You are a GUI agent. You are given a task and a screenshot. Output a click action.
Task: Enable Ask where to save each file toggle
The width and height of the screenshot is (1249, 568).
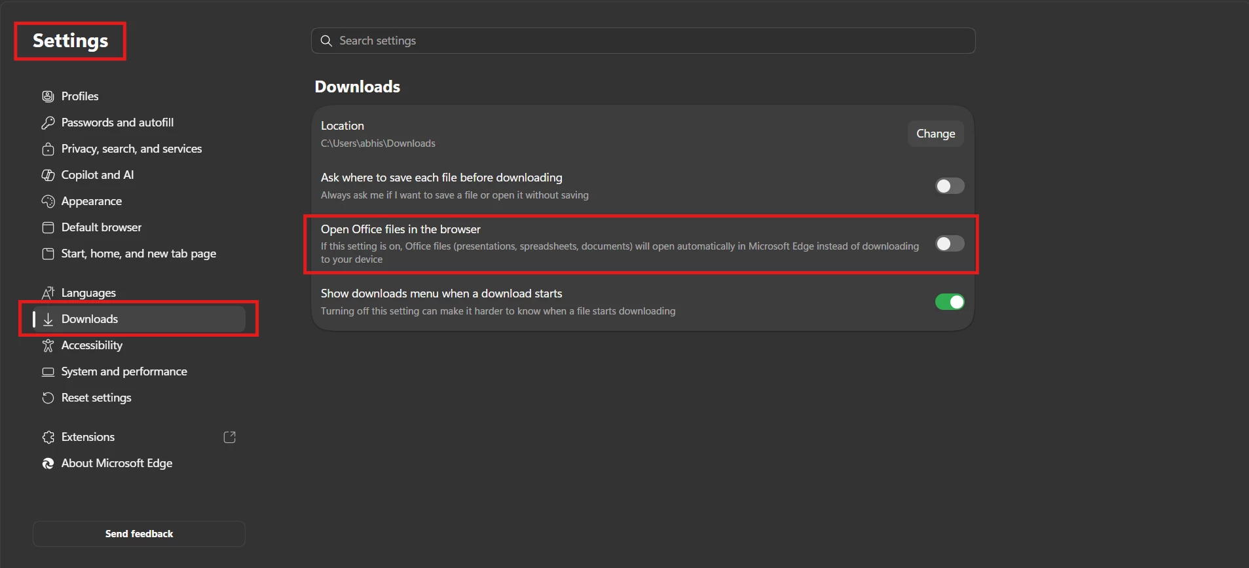(950, 186)
